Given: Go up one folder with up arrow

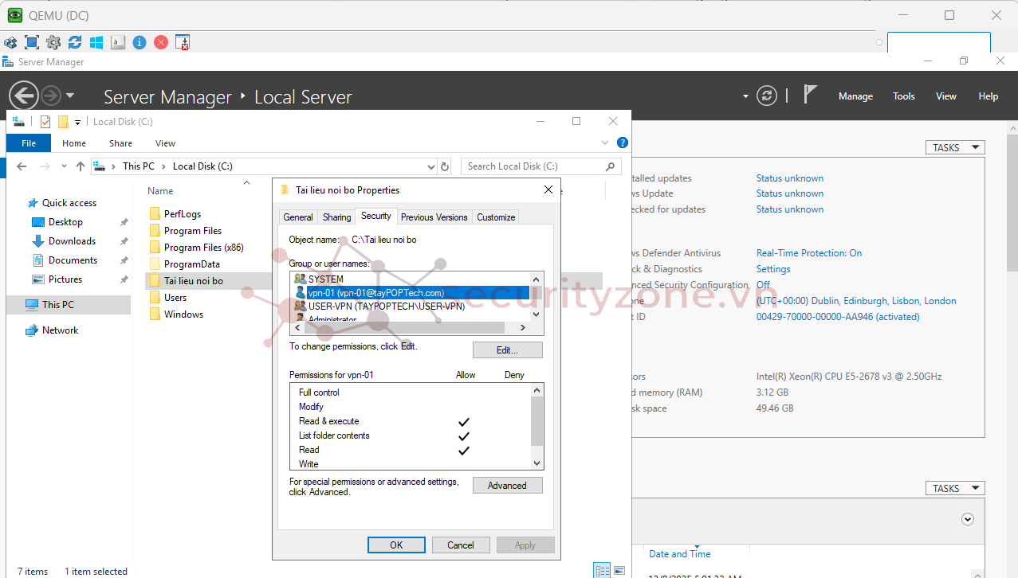Looking at the screenshot, I should pos(80,166).
